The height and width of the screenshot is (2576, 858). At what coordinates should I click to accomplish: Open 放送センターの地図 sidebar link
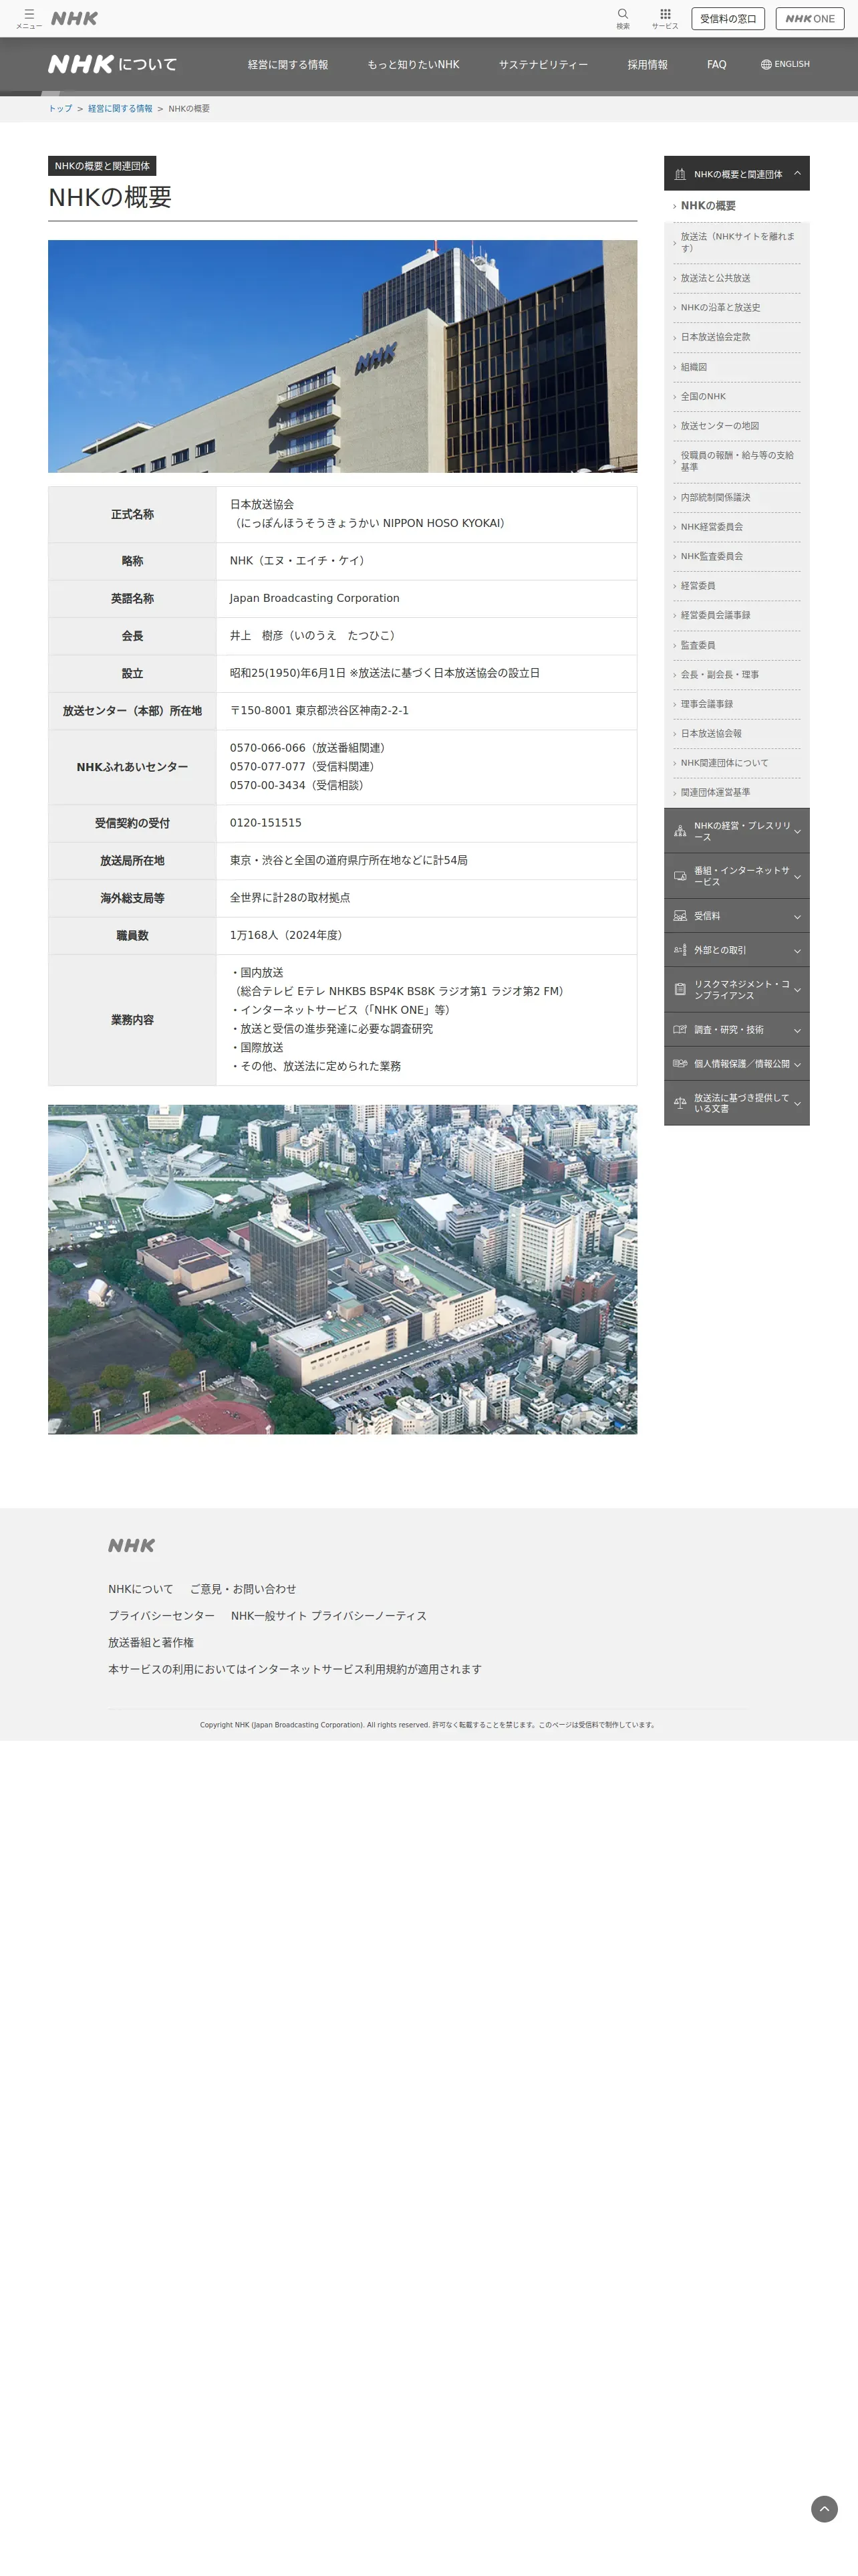point(719,426)
